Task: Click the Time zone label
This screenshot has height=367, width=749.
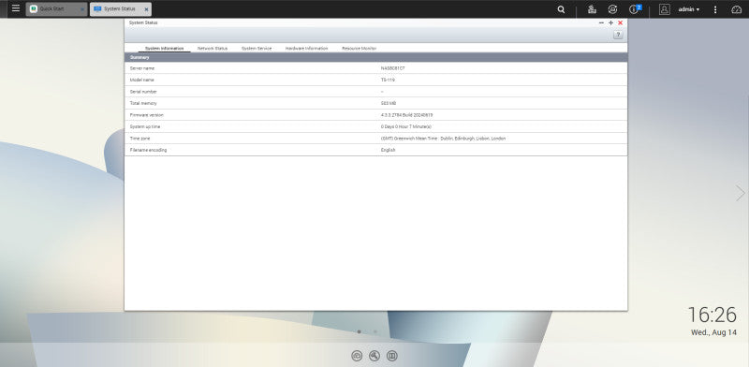Action: tap(140, 139)
